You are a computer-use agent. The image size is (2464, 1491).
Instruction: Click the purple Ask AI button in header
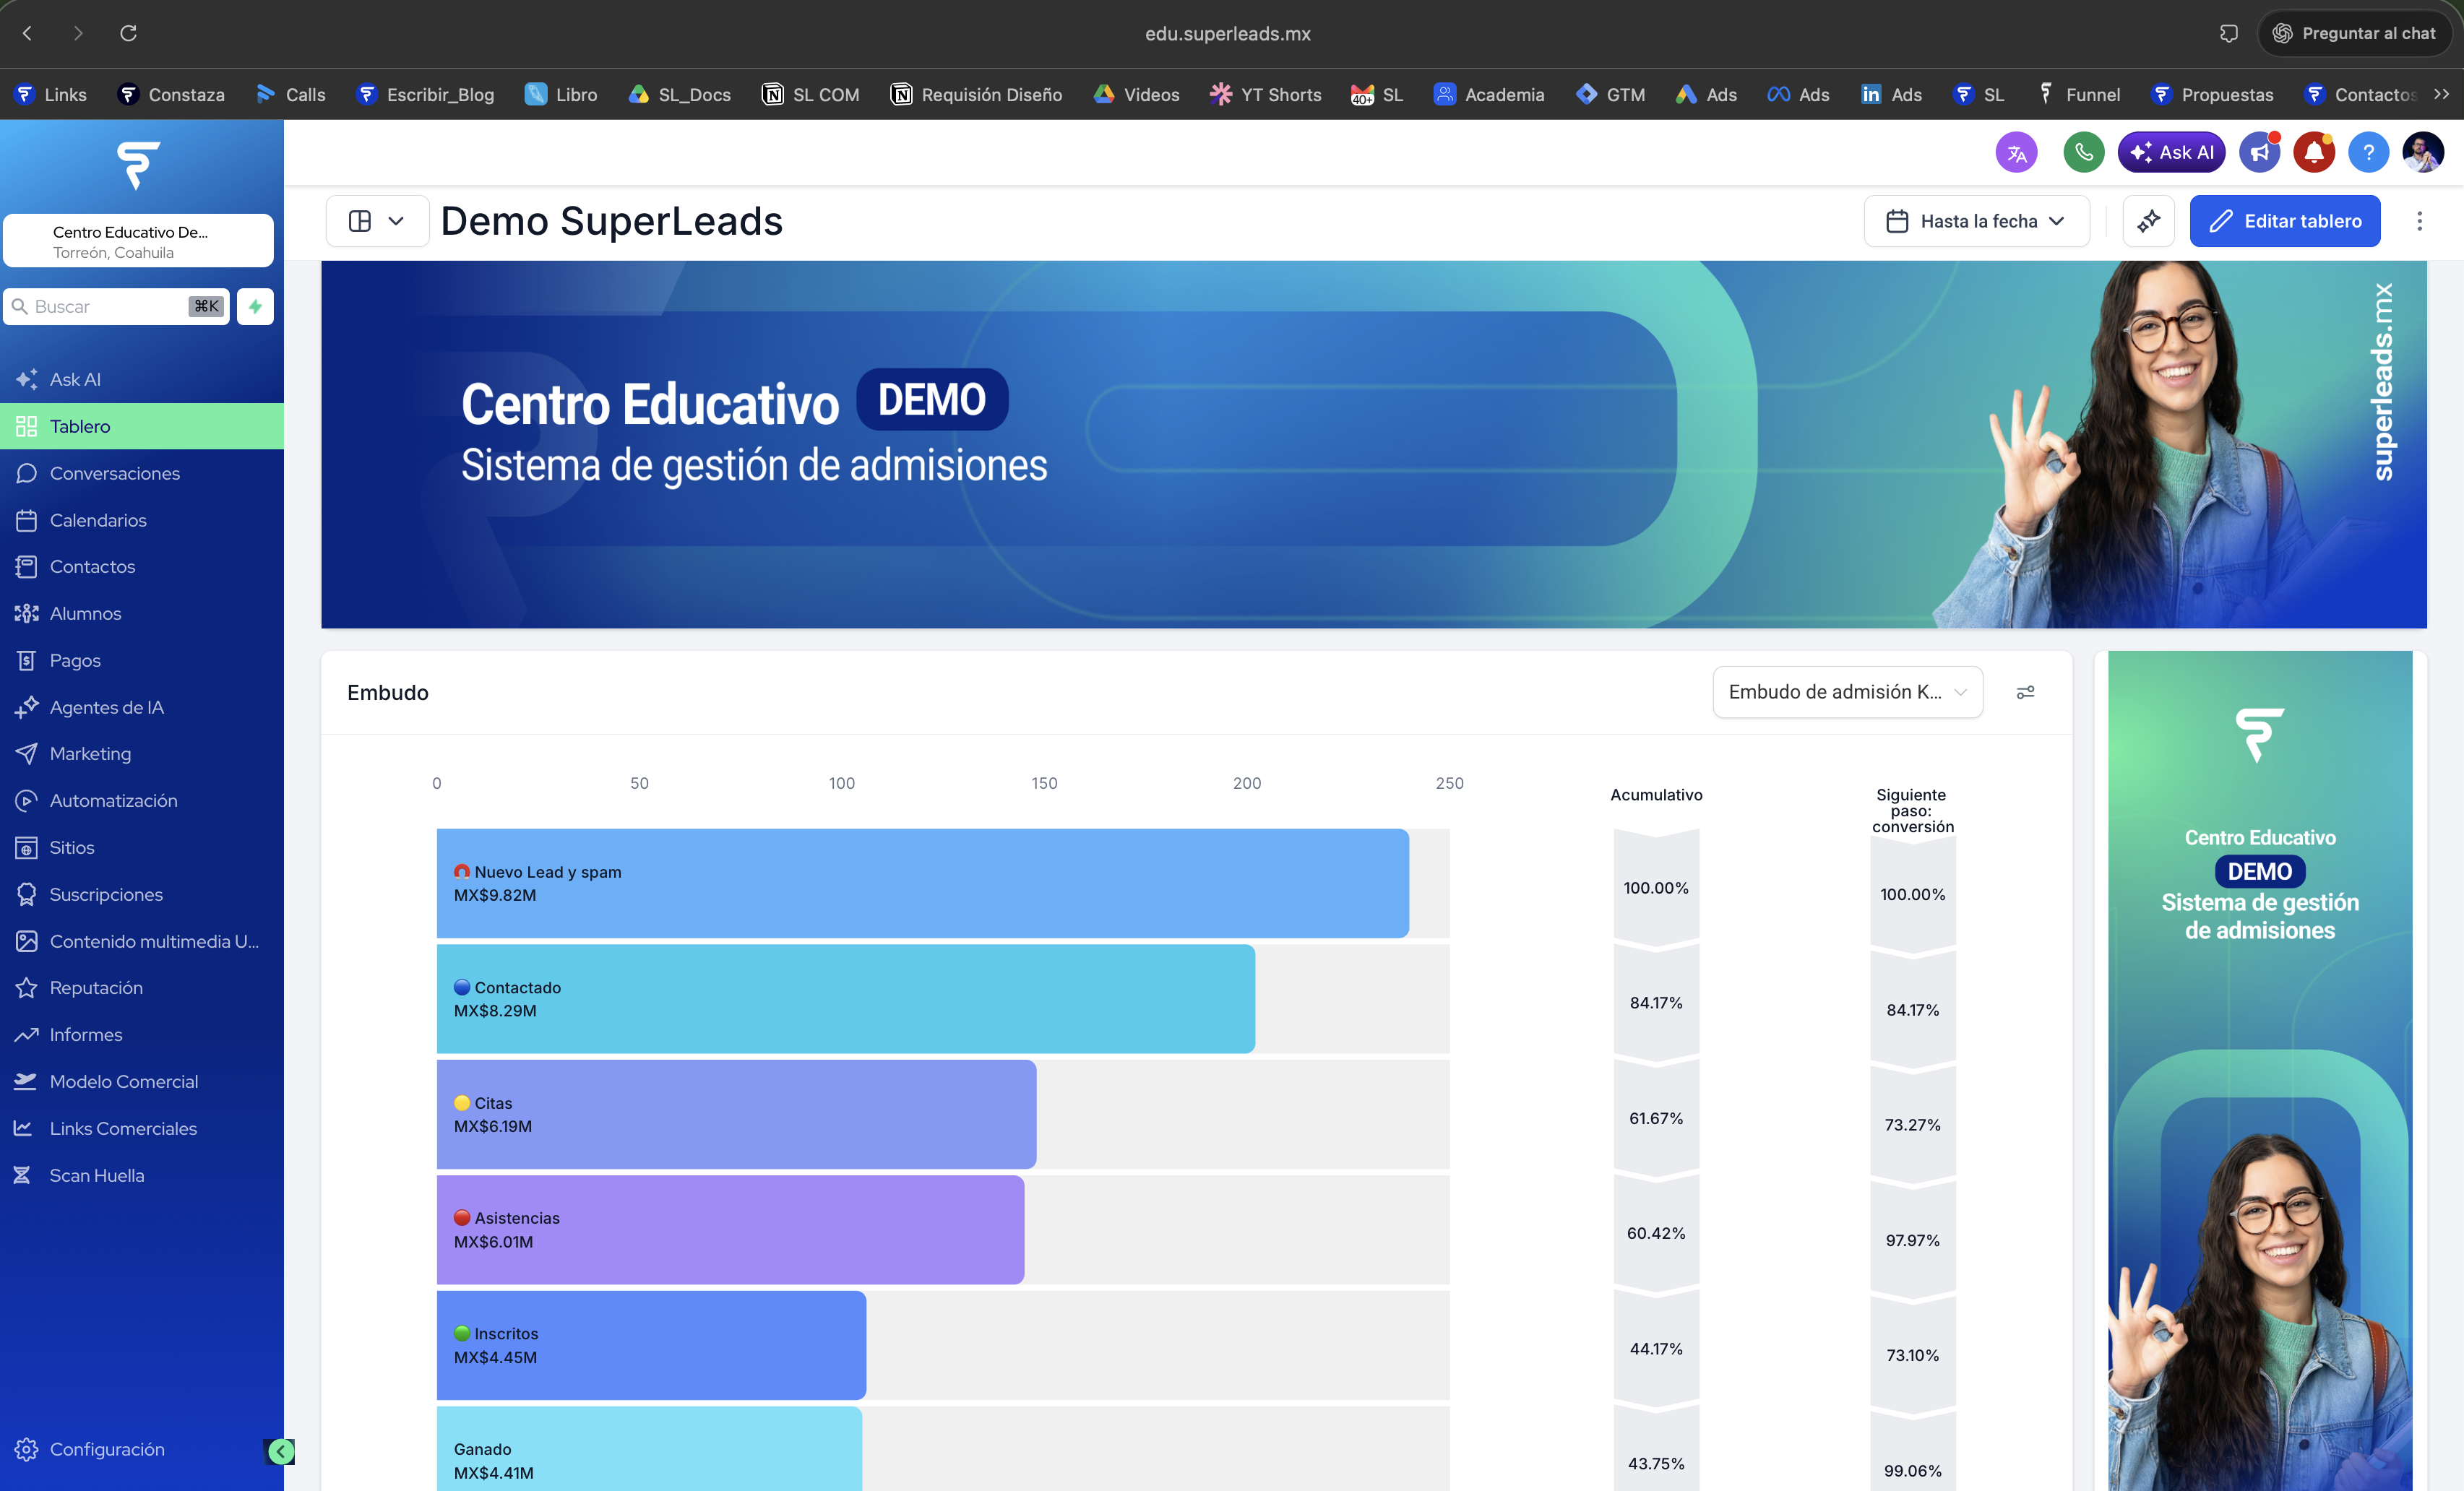pyautogui.click(x=2171, y=152)
